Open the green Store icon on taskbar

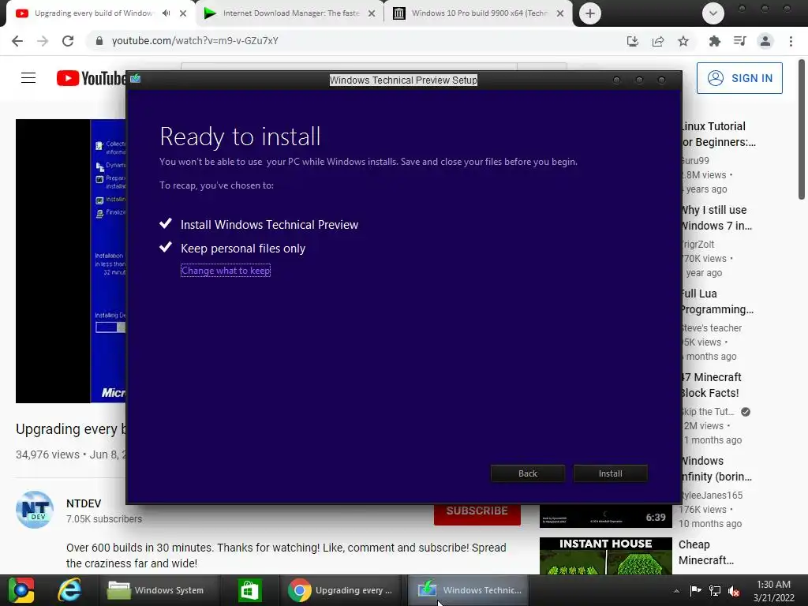249,590
